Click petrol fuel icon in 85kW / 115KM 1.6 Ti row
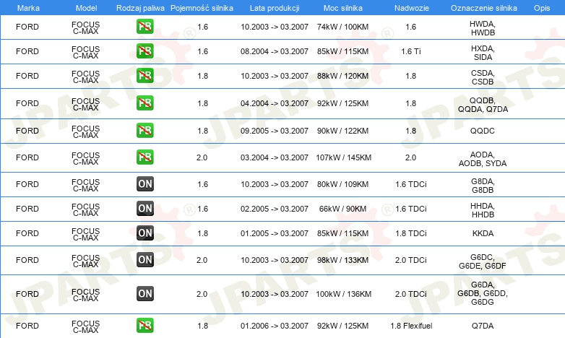The width and height of the screenshot is (565, 338). click(145, 51)
